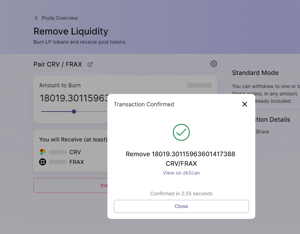
Task: Click the FRAX token label in receive list
Action: point(76,162)
